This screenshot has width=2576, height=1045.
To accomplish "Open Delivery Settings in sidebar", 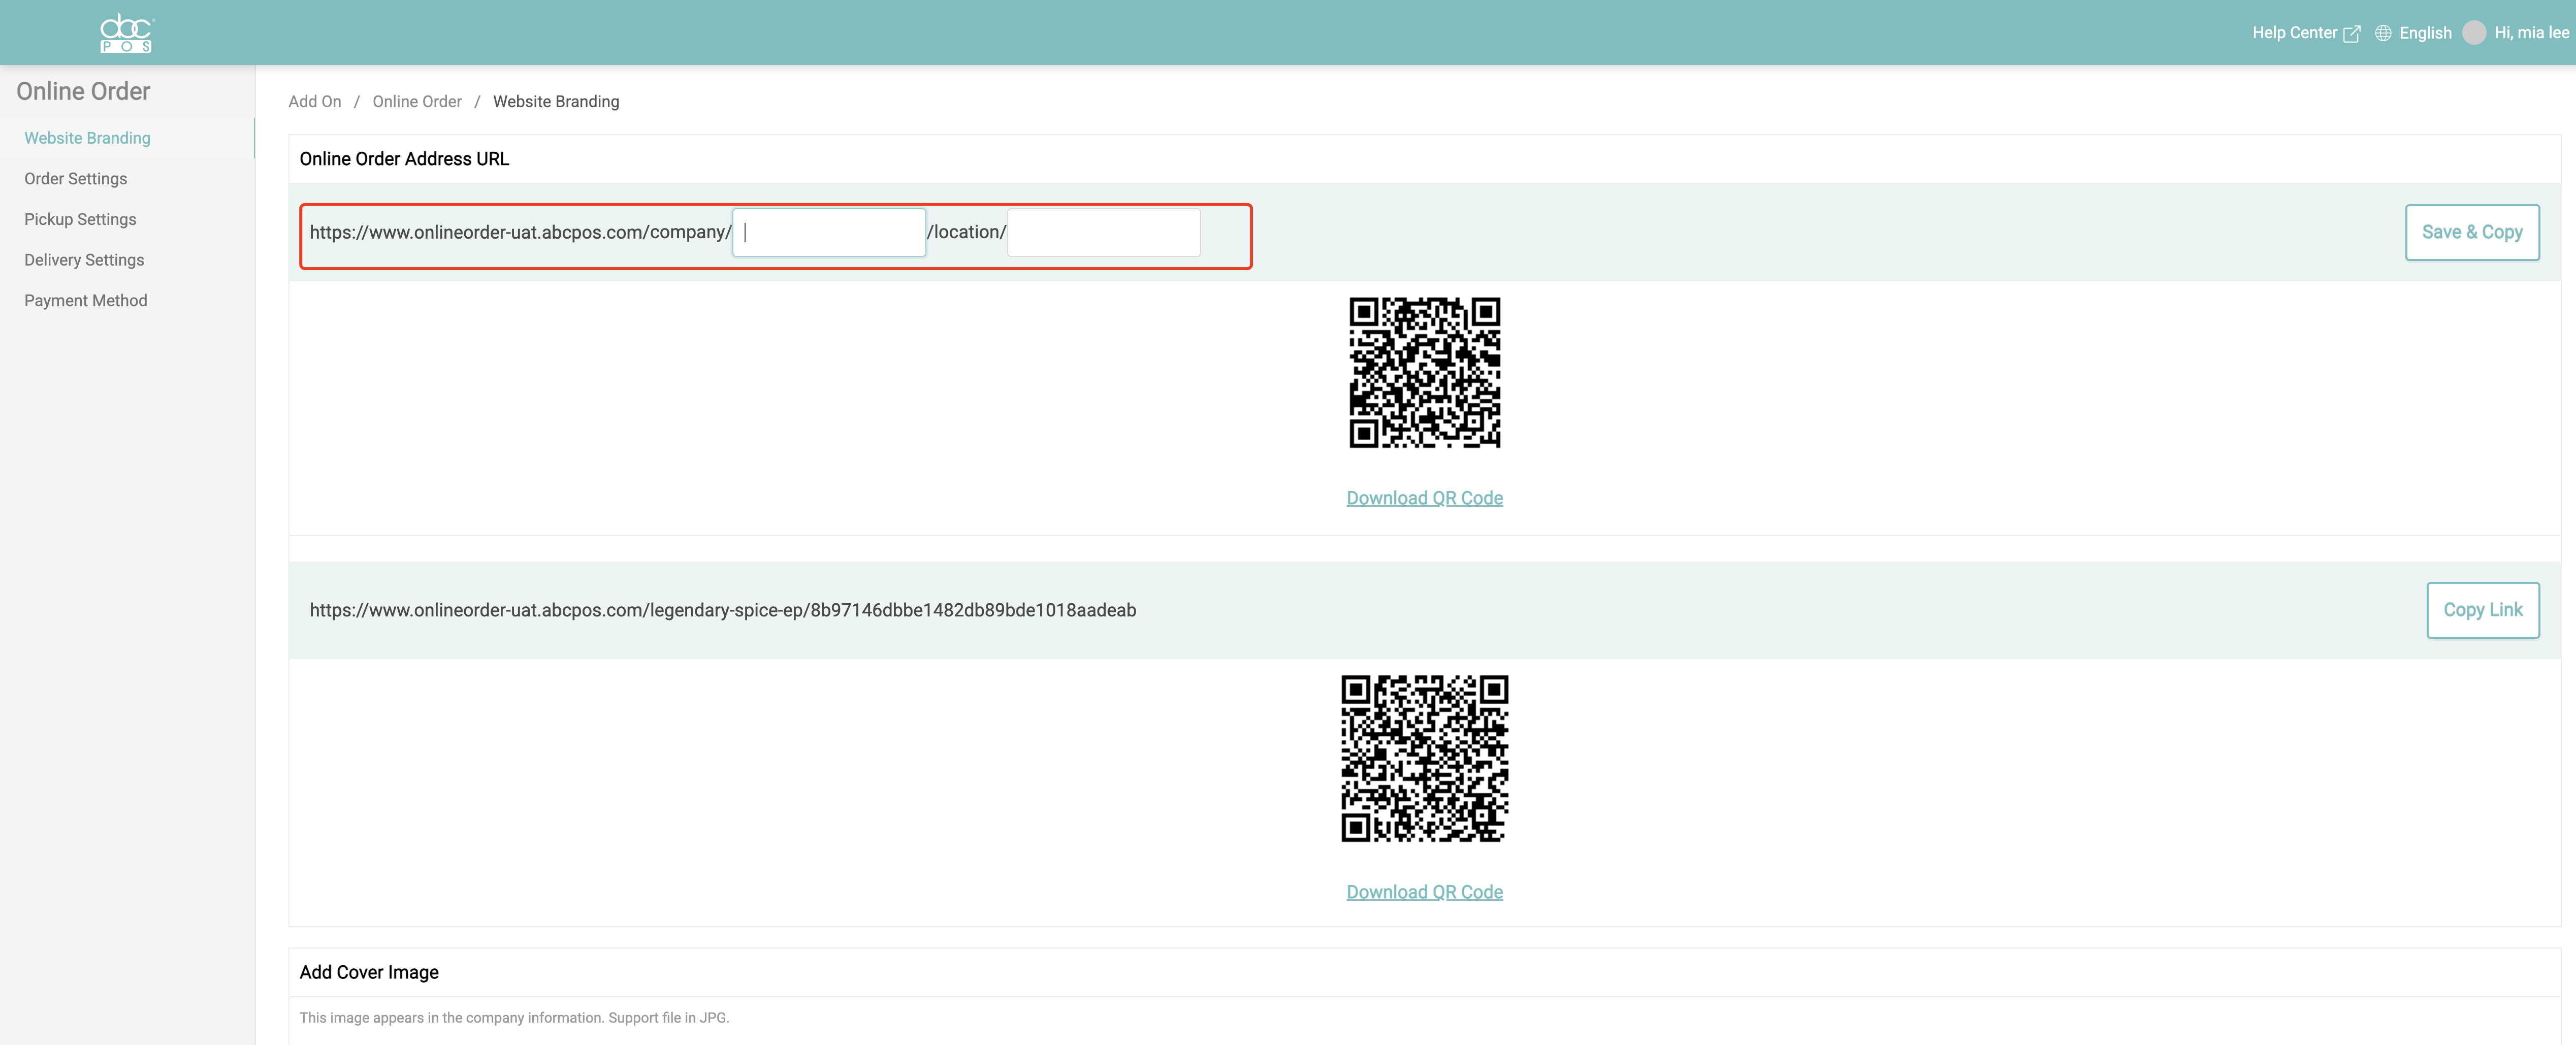I will [x=84, y=260].
